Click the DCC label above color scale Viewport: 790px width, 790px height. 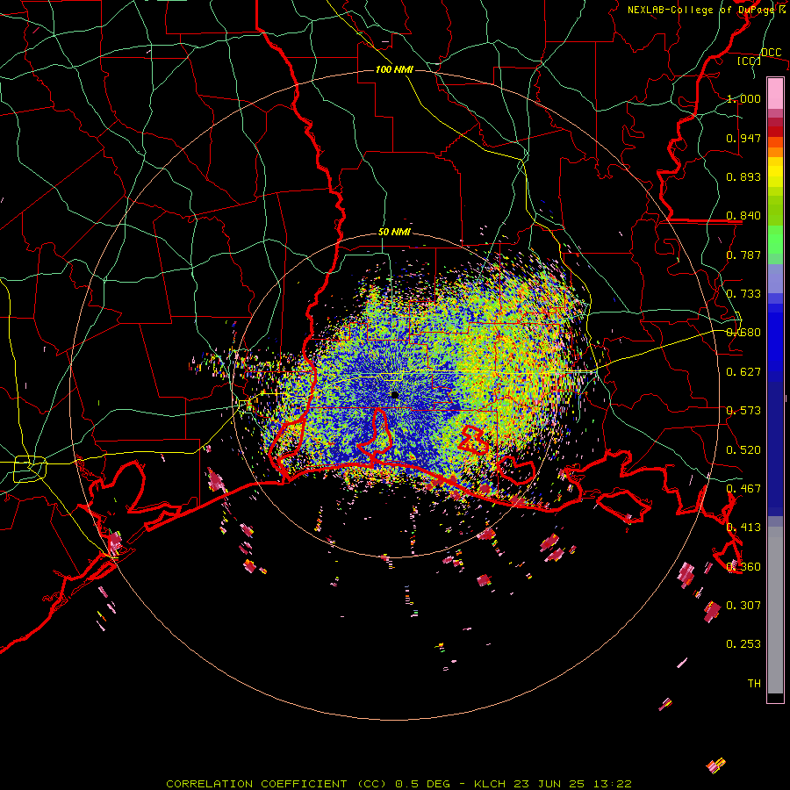click(x=771, y=53)
